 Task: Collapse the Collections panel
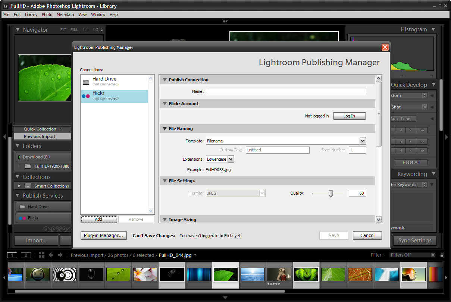click(17, 177)
